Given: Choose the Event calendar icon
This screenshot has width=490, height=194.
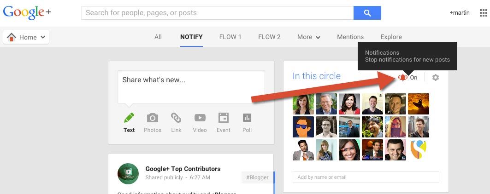Looking at the screenshot, I should [224, 118].
